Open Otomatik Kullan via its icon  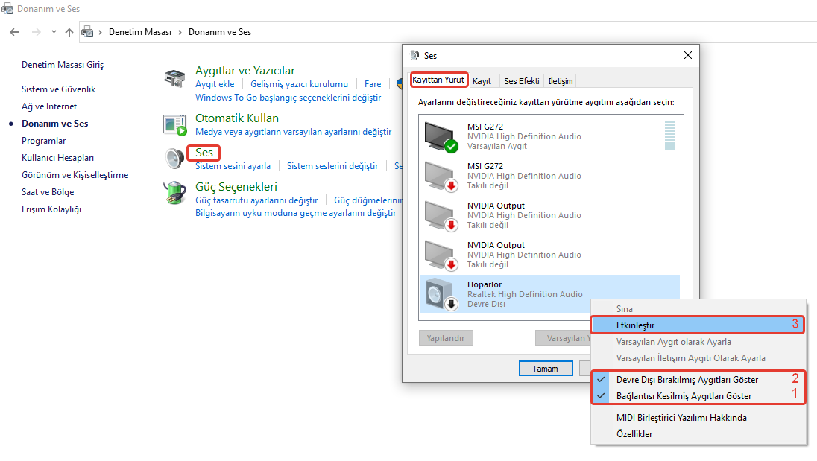pyautogui.click(x=174, y=125)
